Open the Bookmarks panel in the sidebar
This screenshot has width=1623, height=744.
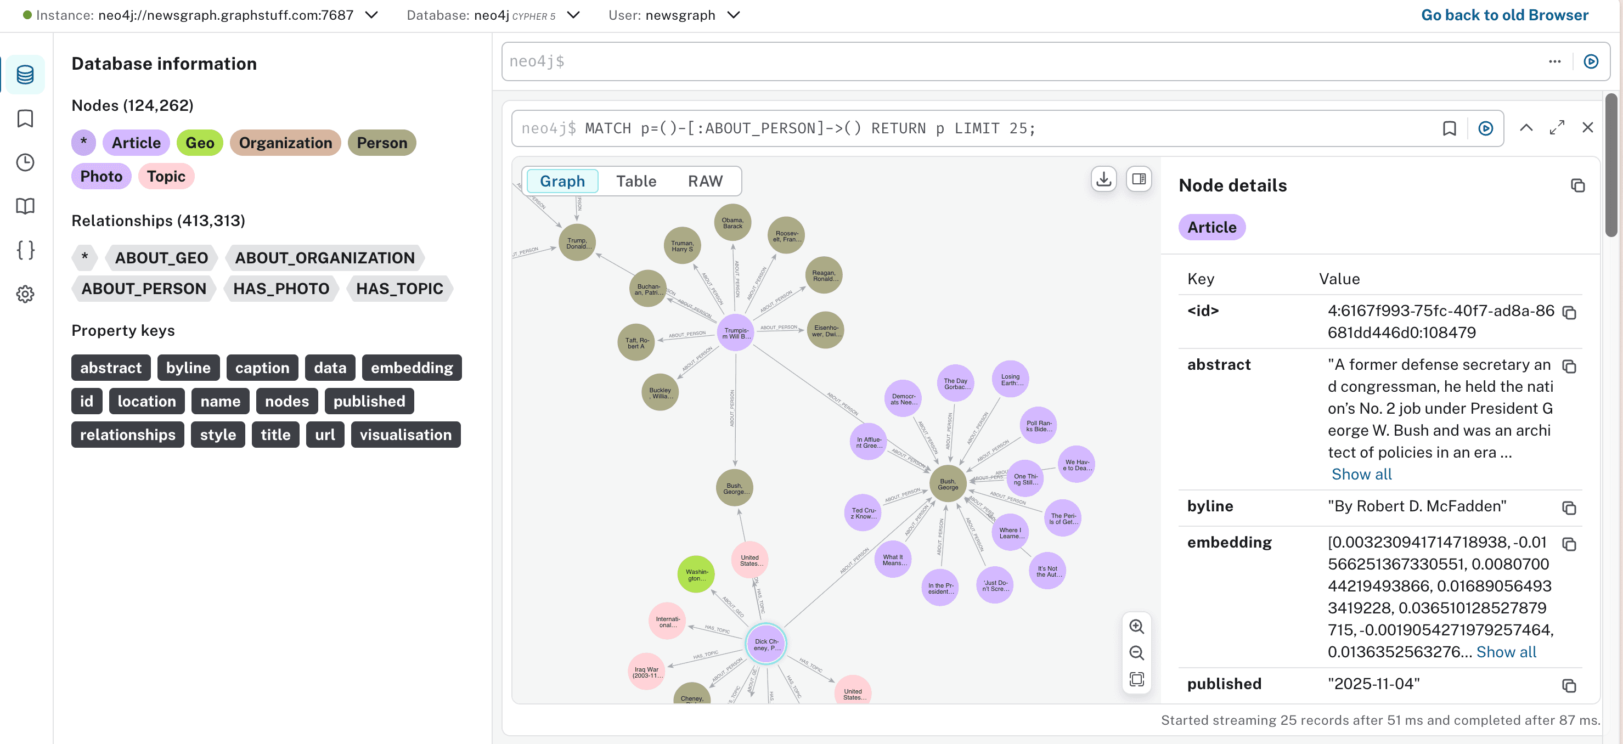pos(25,119)
